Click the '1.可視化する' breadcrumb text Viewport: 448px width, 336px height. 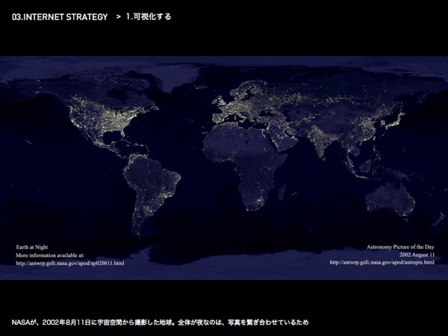149,16
